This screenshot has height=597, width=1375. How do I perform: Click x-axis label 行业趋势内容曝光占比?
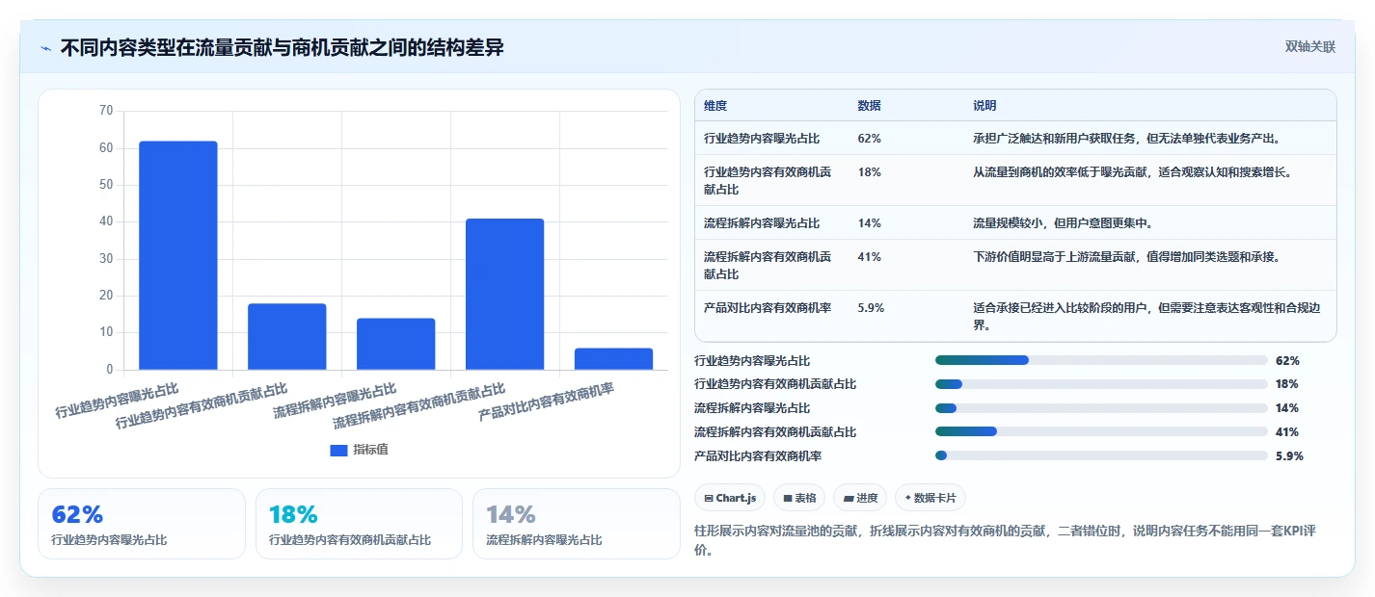pyautogui.click(x=117, y=402)
